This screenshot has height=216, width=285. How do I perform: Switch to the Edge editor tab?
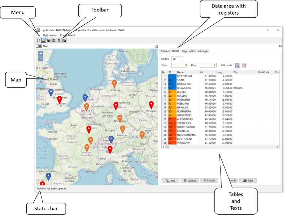(188, 51)
